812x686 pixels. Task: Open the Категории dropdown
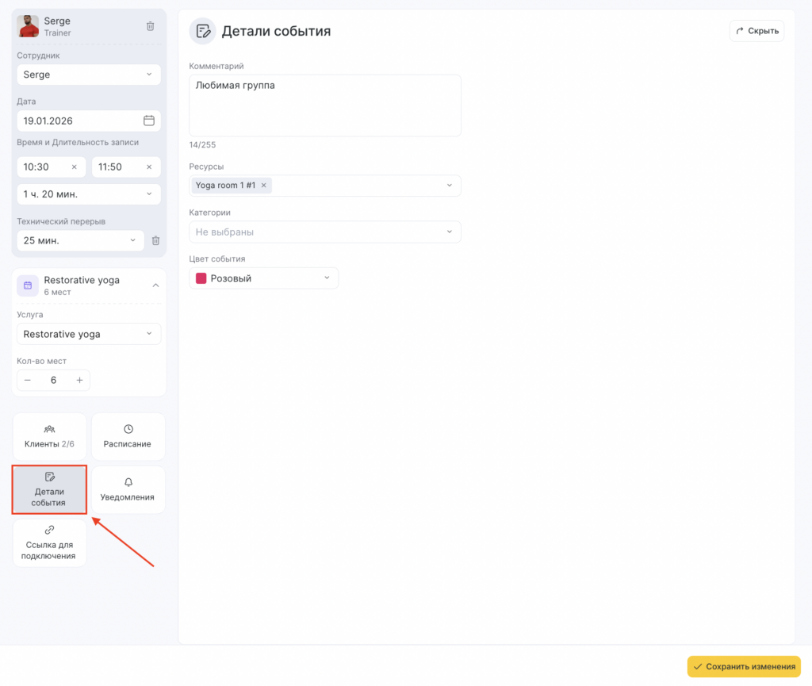(x=324, y=232)
